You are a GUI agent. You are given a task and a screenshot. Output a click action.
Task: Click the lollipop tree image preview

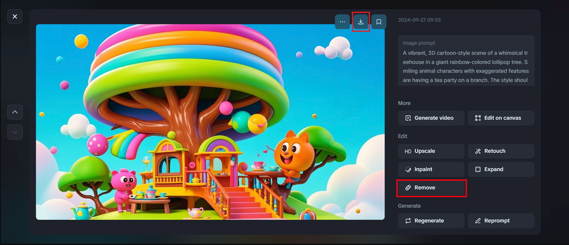210,122
